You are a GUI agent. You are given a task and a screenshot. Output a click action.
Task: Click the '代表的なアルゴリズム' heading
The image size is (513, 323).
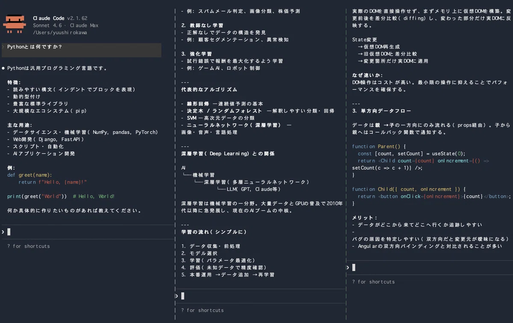tap(209, 90)
